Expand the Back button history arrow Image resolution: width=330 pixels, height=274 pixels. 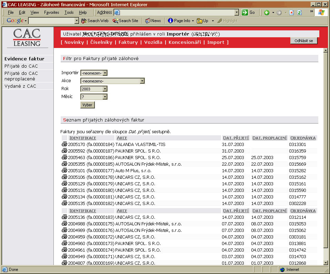[x=273, y=13]
